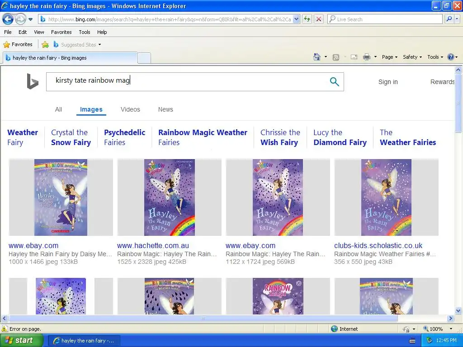Select the Images results tab
This screenshot has height=347, width=463.
tap(91, 109)
